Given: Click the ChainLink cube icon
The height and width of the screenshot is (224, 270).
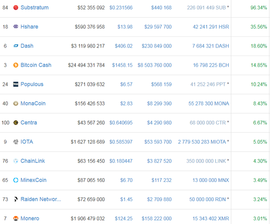Looking at the screenshot, I should point(15,161).
